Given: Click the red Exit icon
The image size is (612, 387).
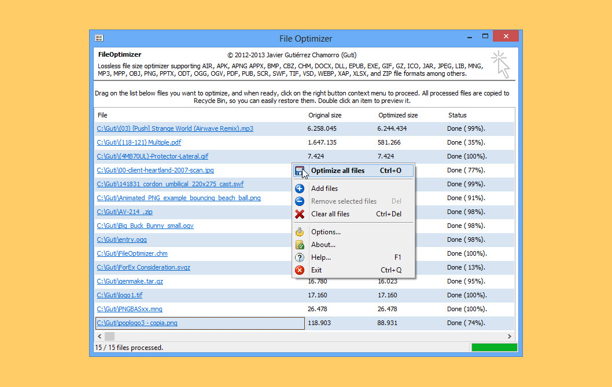Looking at the screenshot, I should coord(300,270).
